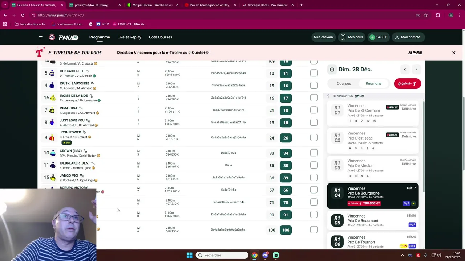Open Mes paris
465x261 pixels.
pos(352,37)
